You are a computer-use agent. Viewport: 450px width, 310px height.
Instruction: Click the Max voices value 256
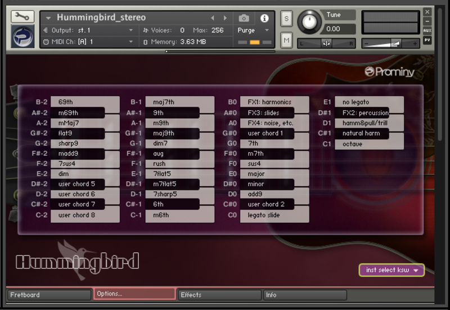[x=217, y=30]
